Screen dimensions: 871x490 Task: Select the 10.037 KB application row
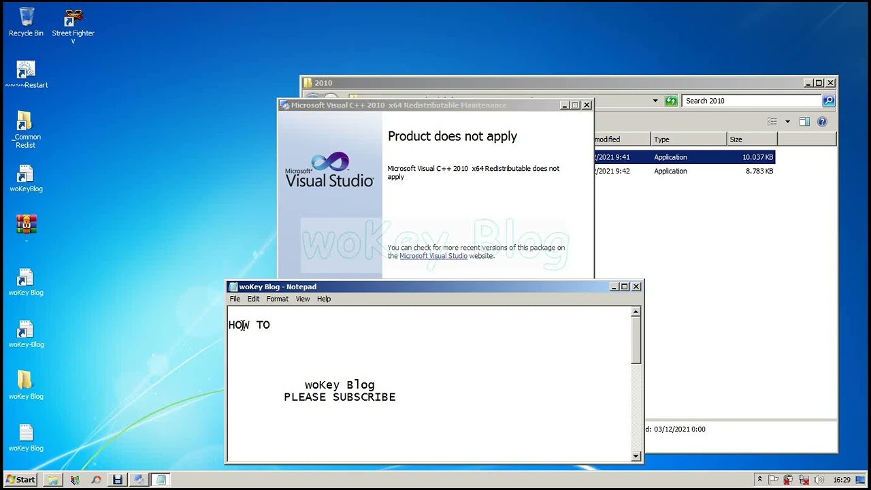pyautogui.click(x=684, y=157)
